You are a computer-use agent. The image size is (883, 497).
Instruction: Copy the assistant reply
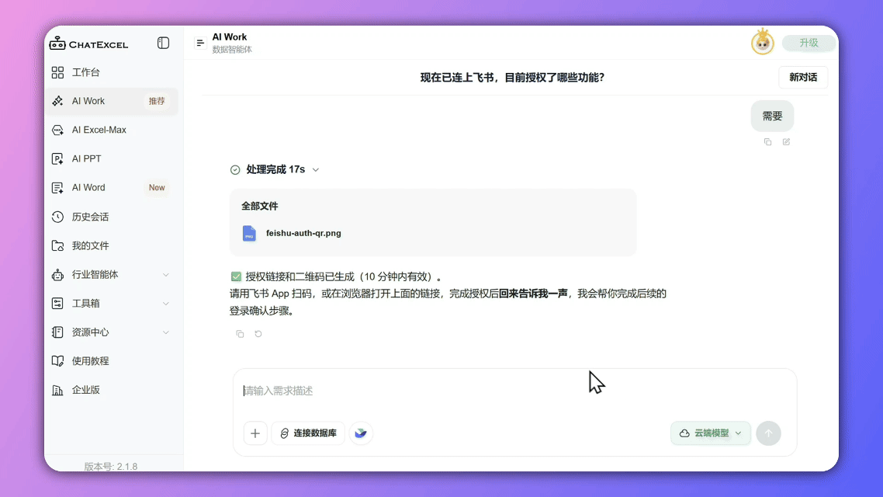point(240,334)
